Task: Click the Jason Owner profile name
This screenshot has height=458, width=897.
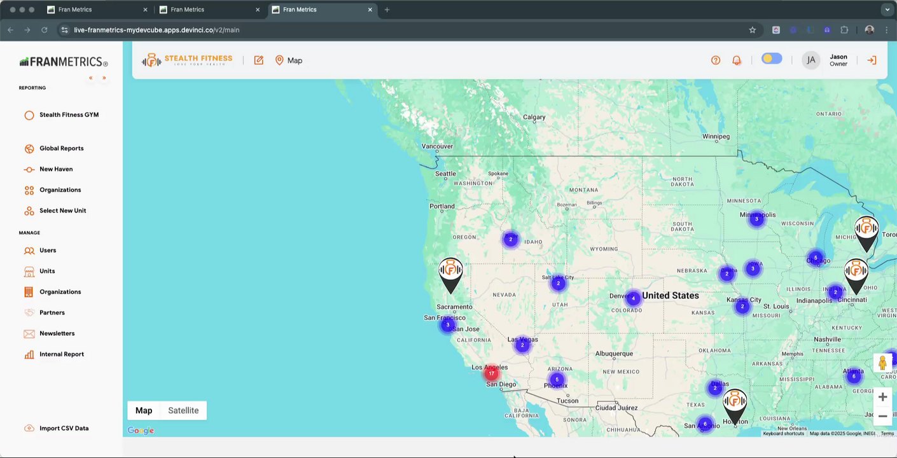Action: (838, 60)
